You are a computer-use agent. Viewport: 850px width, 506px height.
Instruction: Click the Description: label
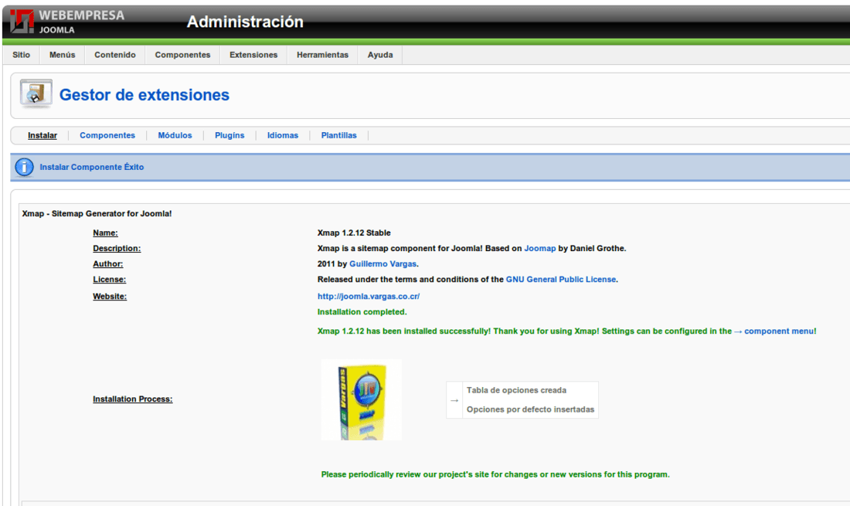[x=117, y=248]
